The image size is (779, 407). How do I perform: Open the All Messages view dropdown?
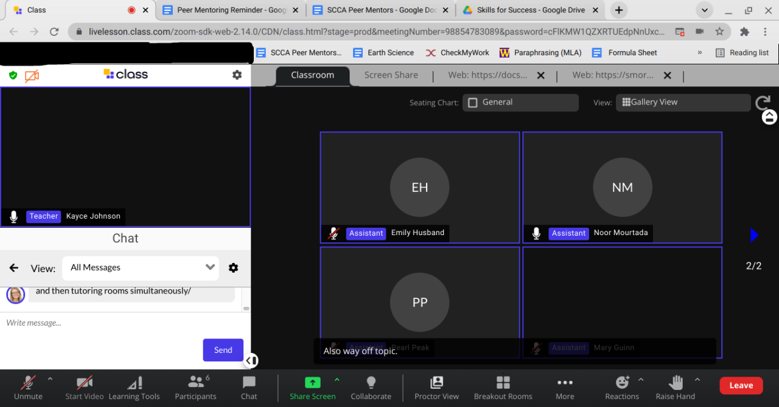tap(141, 267)
